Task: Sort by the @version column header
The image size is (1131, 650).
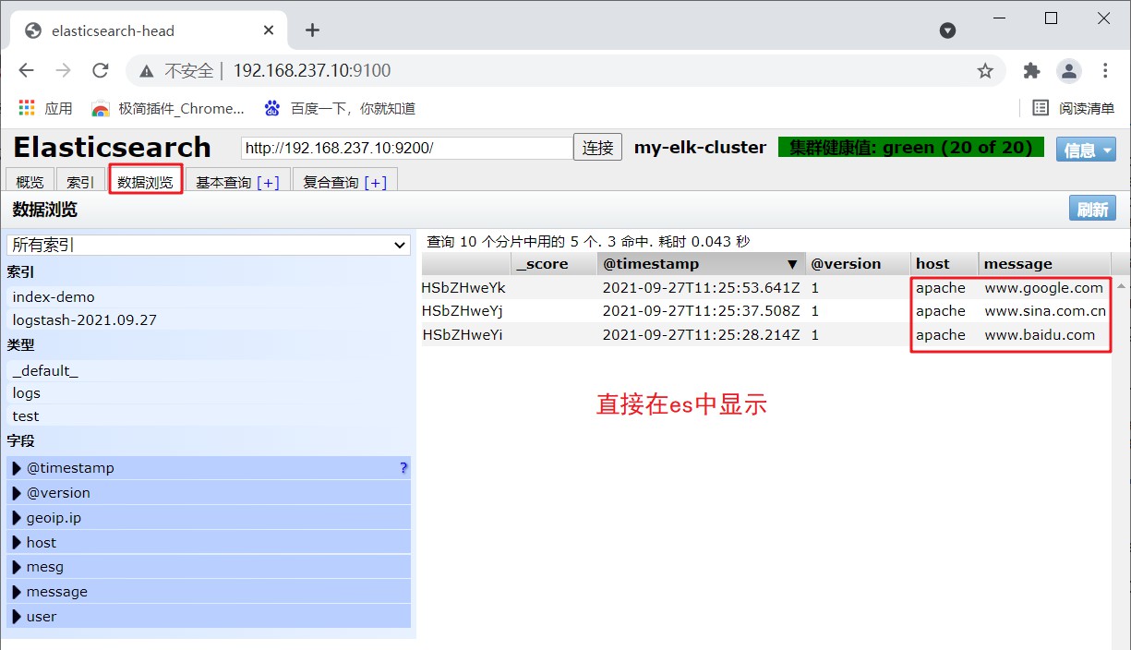Action: (x=858, y=264)
